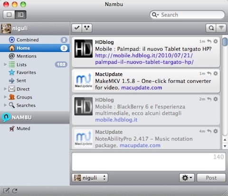Open gear menu on MakeMKV tweet
This screenshot has width=228, height=196.
pyautogui.click(x=216, y=73)
